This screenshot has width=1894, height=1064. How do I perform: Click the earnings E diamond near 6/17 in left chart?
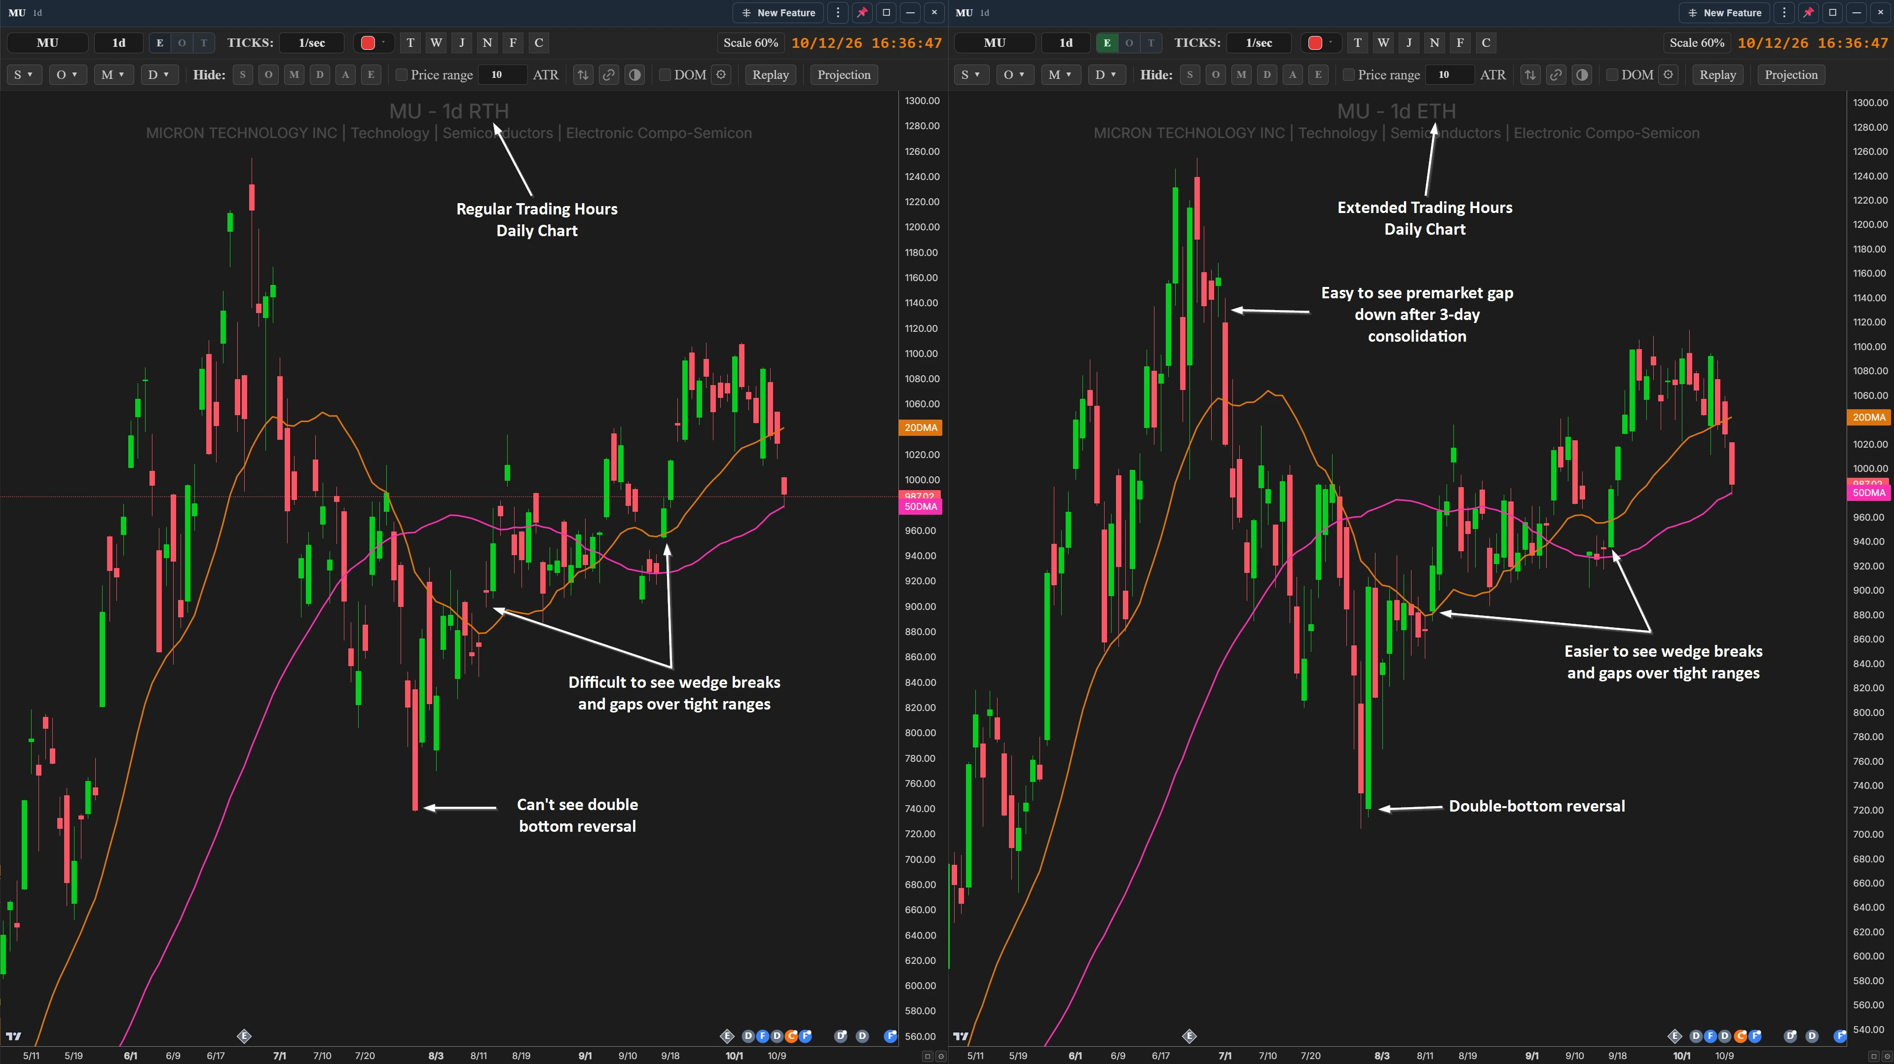(244, 1036)
